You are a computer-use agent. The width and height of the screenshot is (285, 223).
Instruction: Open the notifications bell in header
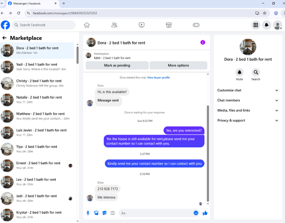coord(267,25)
